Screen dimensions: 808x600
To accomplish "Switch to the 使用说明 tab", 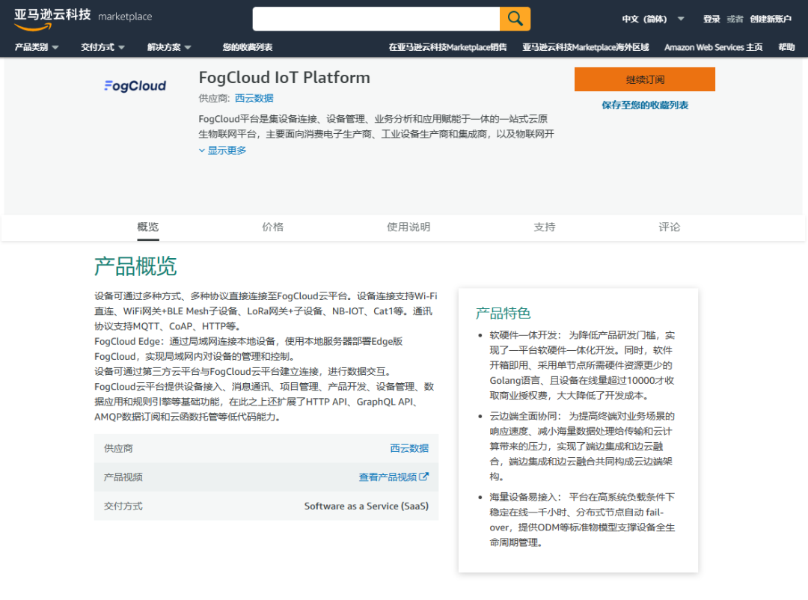I will coord(408,227).
